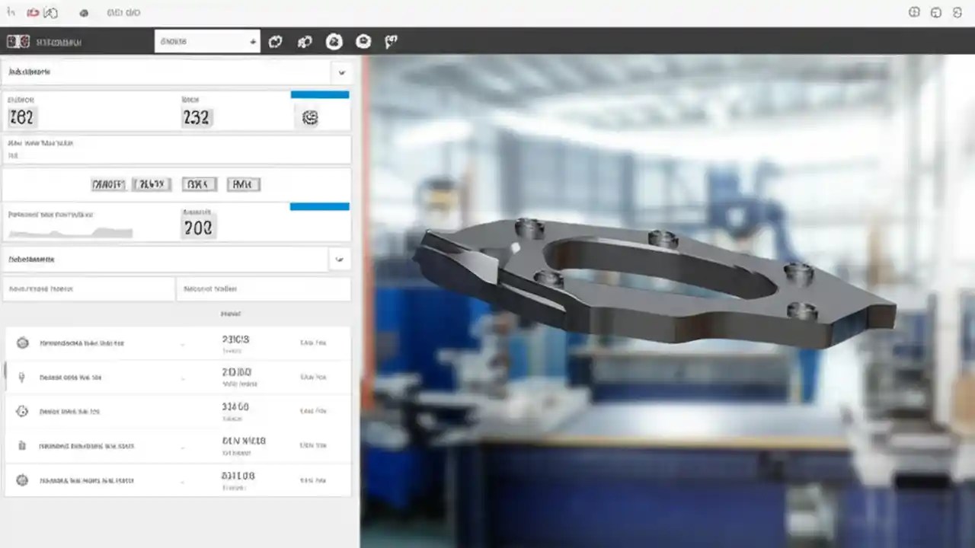The width and height of the screenshot is (975, 548).
Task: Click the rotate/sync icon beside the gear in toolbar
Action: (305, 42)
